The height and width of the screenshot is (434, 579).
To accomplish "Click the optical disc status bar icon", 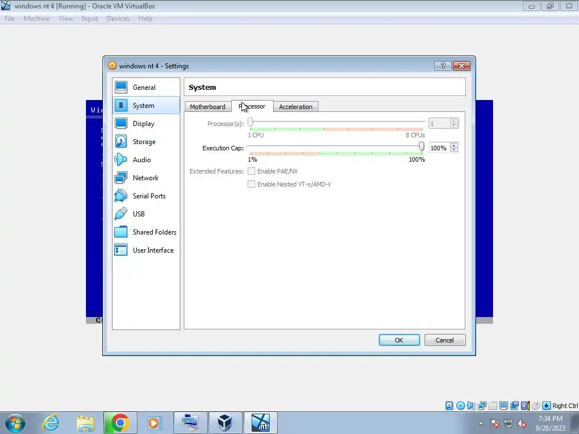I will (460, 406).
